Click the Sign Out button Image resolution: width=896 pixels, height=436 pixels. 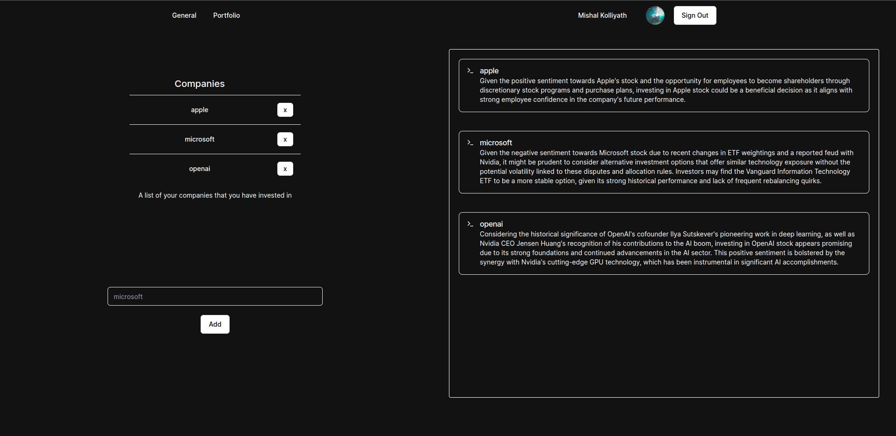tap(695, 15)
